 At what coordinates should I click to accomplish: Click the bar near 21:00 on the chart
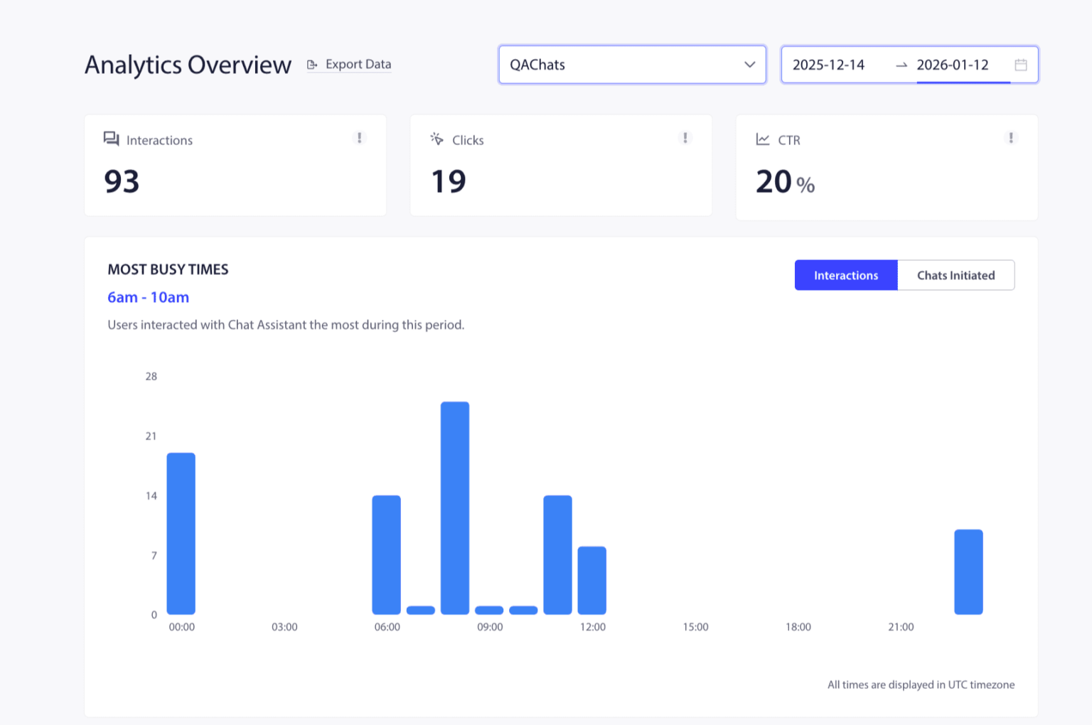click(x=968, y=571)
